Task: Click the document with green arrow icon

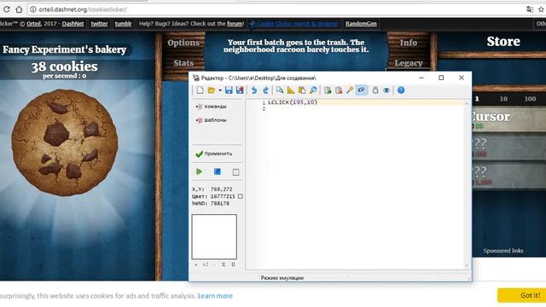Action: [x=328, y=90]
